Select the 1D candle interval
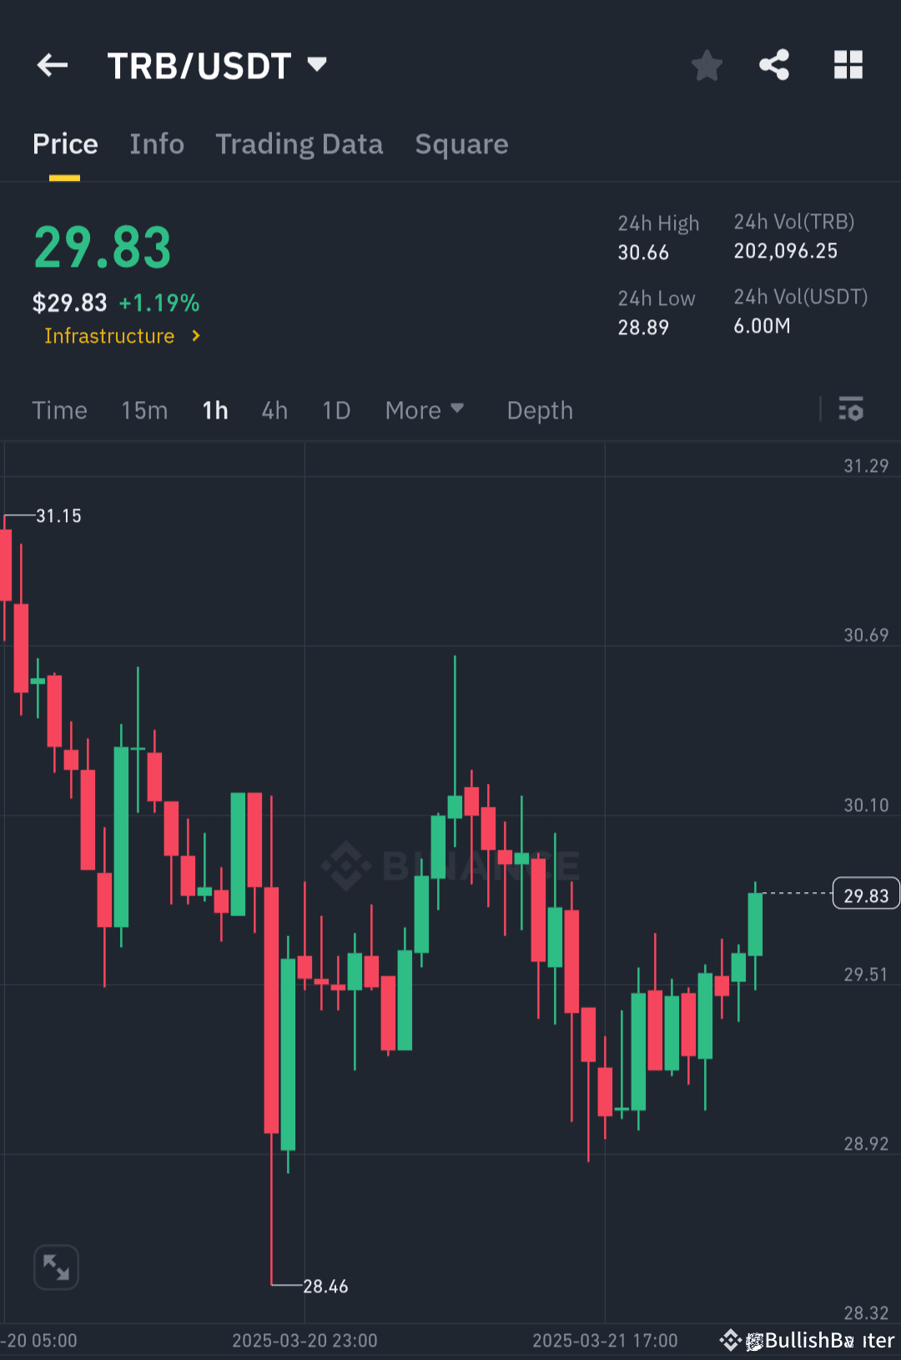The image size is (901, 1360). (x=336, y=409)
